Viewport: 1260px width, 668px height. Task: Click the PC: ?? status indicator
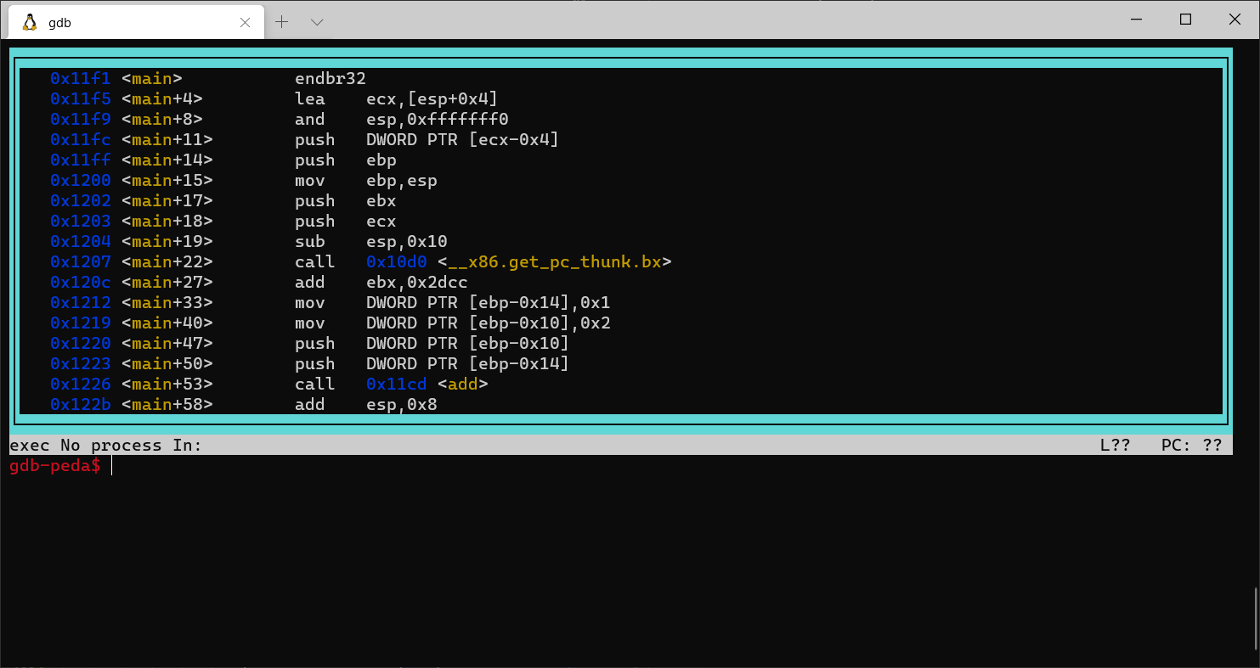pyautogui.click(x=1192, y=445)
